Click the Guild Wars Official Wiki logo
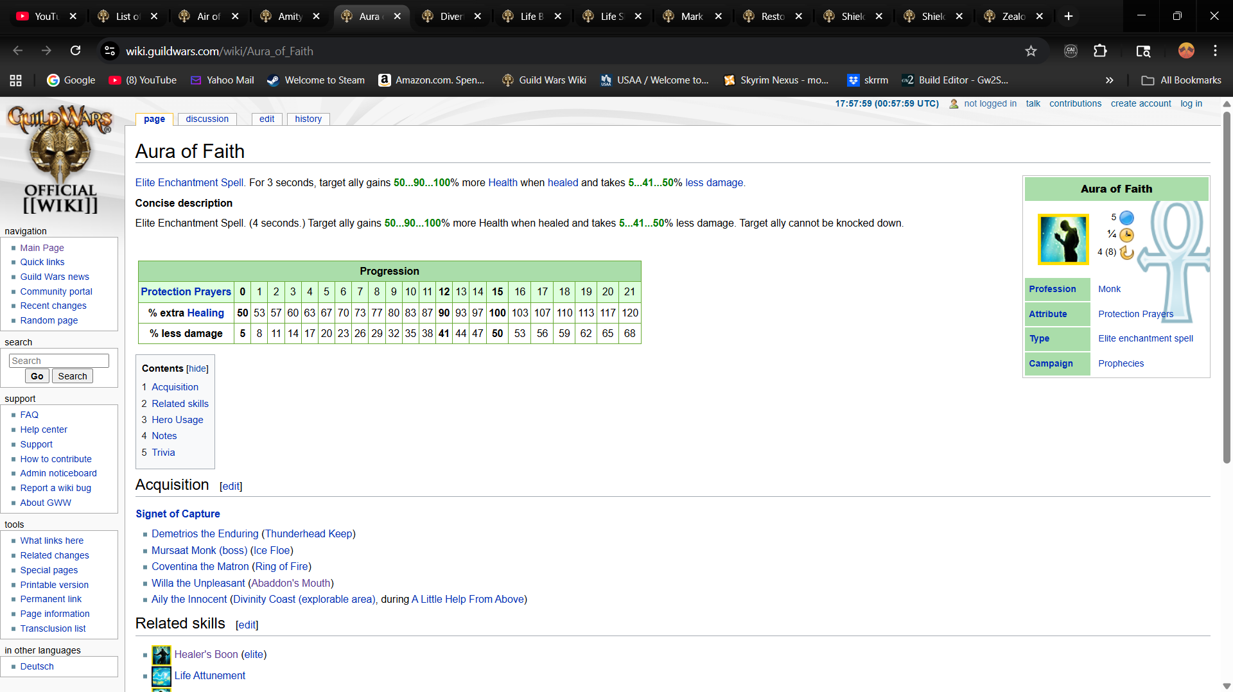Image resolution: width=1233 pixels, height=692 pixels. [60, 160]
